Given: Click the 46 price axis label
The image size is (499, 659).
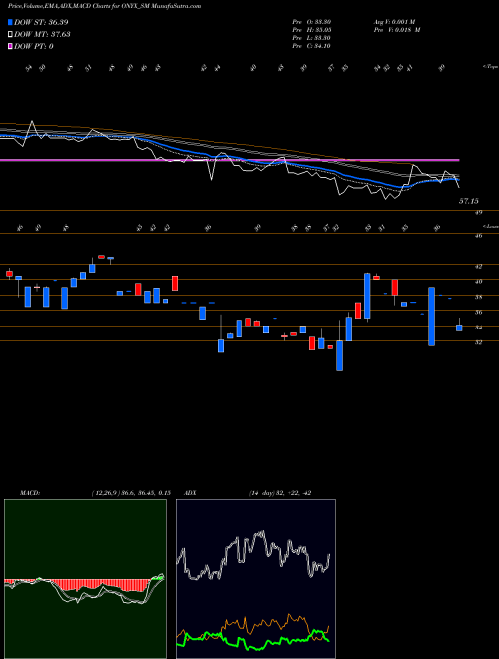Looking at the screenshot, I should click(x=478, y=236).
